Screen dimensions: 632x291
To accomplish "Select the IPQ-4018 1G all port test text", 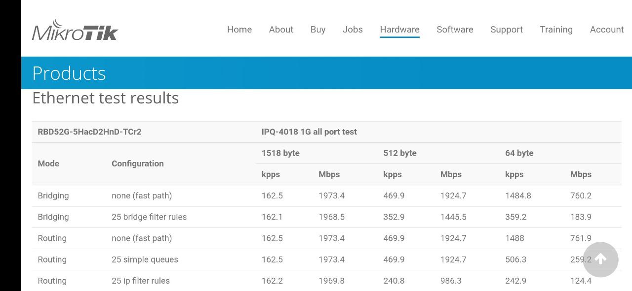I will 309,132.
